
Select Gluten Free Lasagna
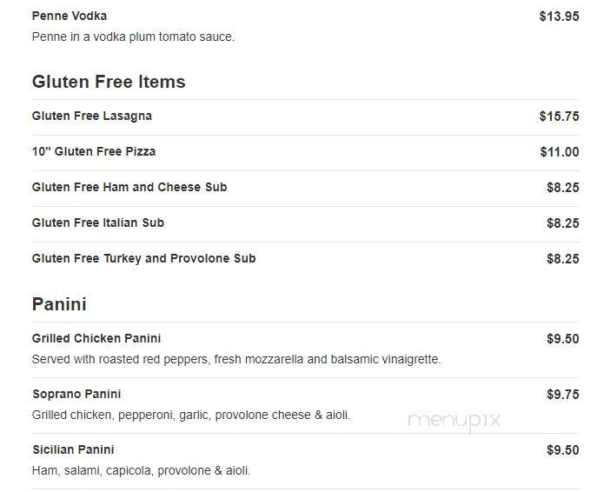(x=92, y=116)
